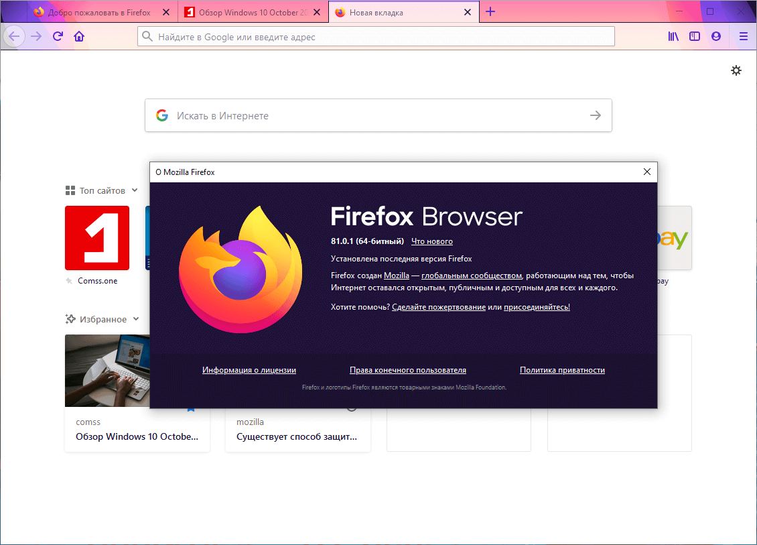Go back to the previous page

click(13, 36)
